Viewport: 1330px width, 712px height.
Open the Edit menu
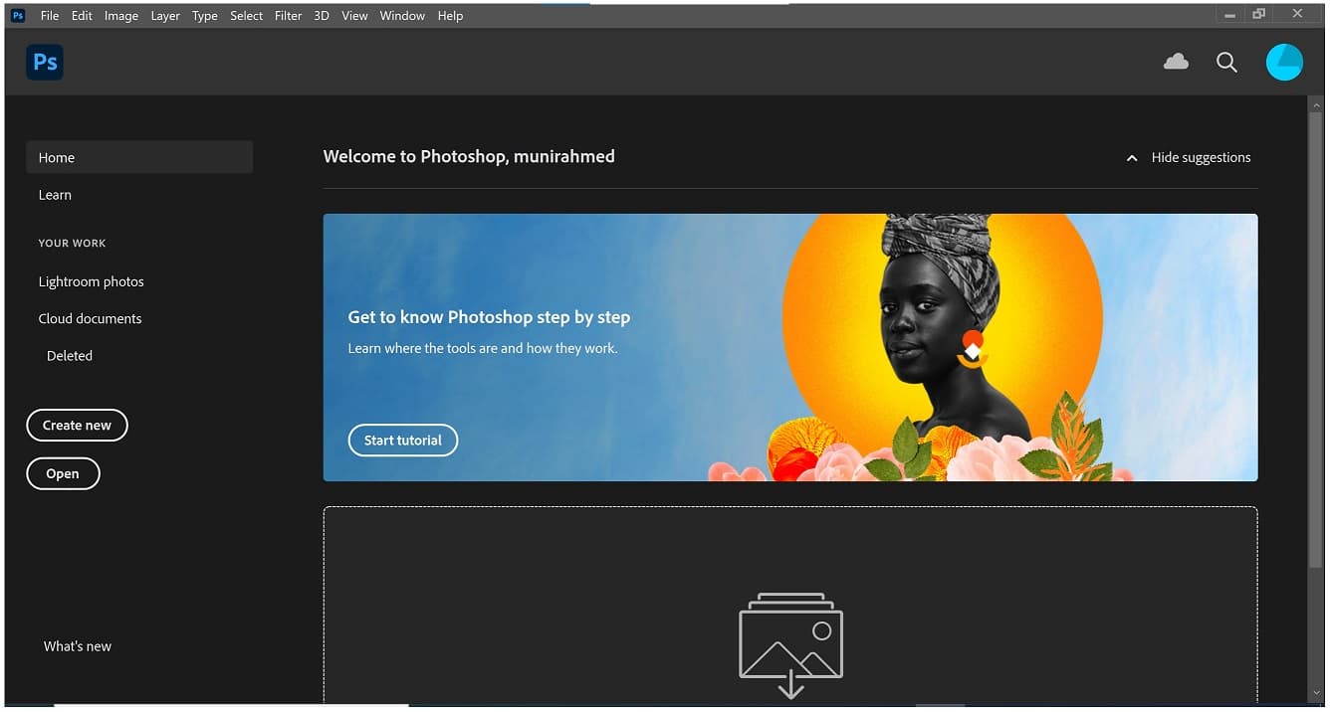pos(82,16)
